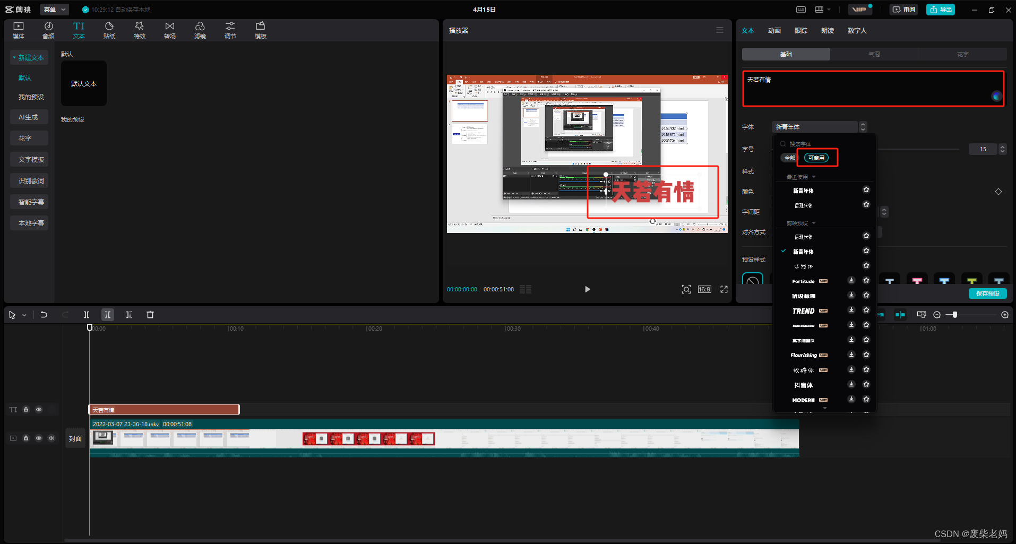This screenshot has height=544, width=1016.
Task: Show 全部 all fonts filter
Action: (x=789, y=158)
